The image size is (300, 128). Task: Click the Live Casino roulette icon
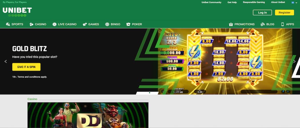[x=55, y=24]
